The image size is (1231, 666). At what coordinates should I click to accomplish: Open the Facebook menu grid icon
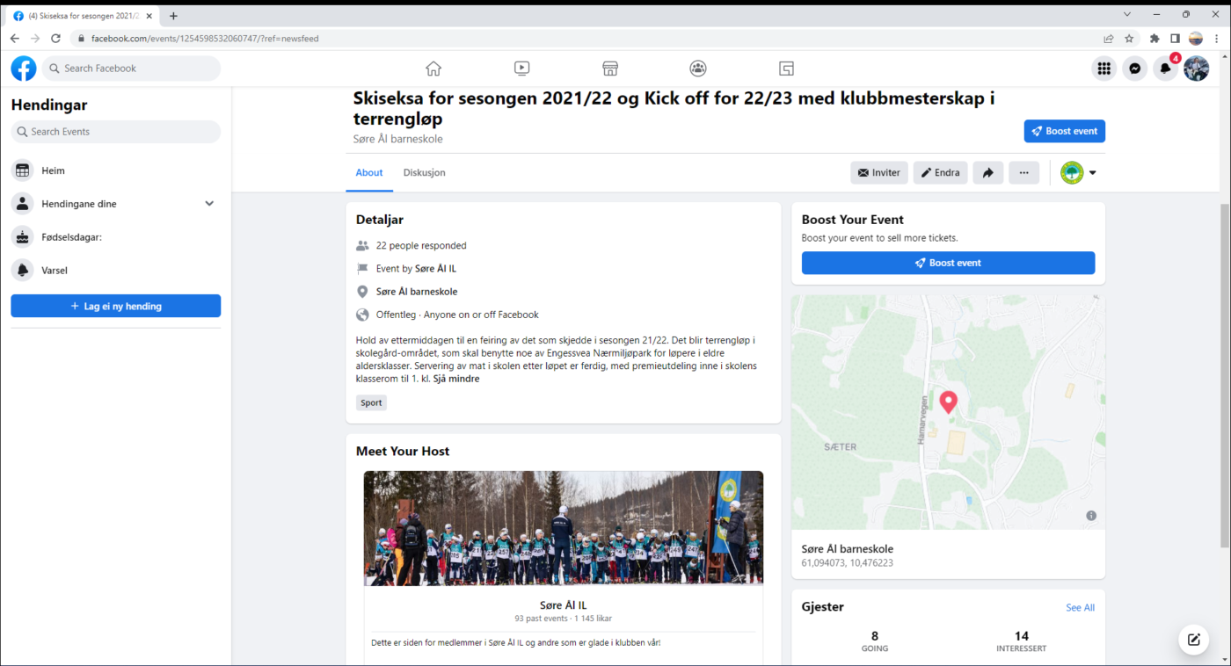[1104, 69]
